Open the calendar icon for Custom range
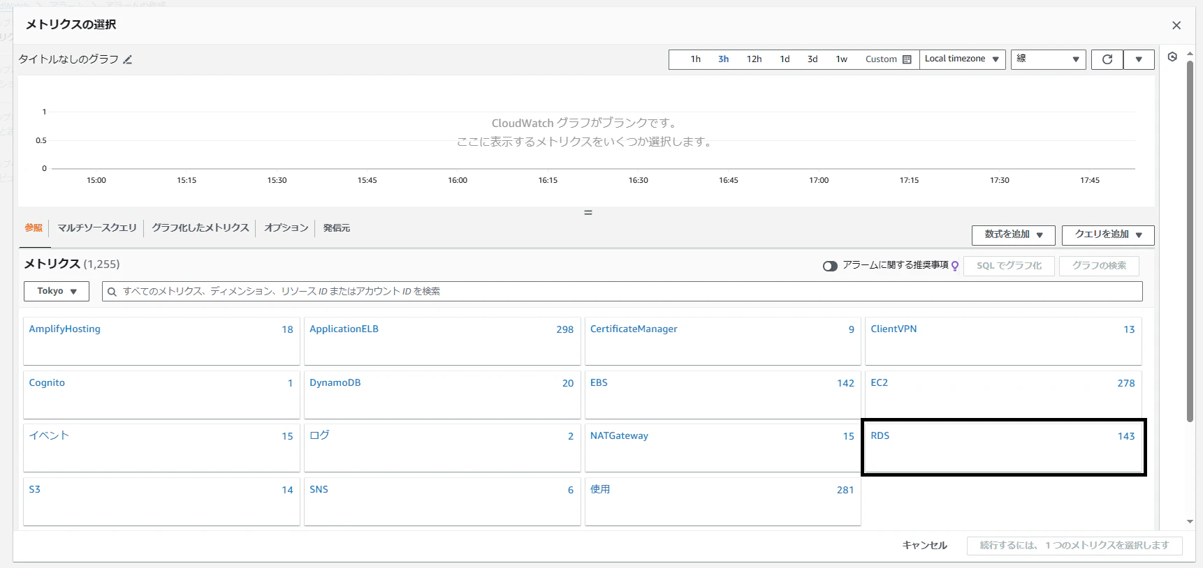 907,59
